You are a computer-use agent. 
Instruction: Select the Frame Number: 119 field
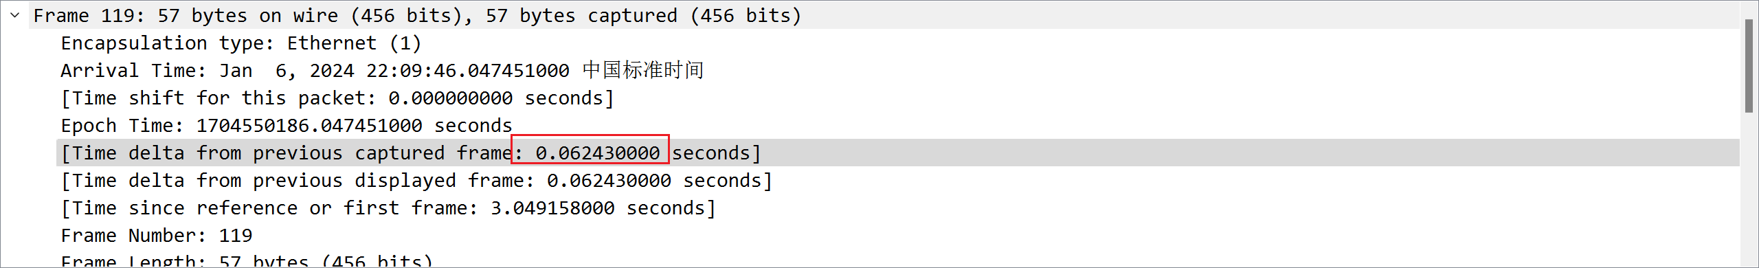tap(897, 235)
